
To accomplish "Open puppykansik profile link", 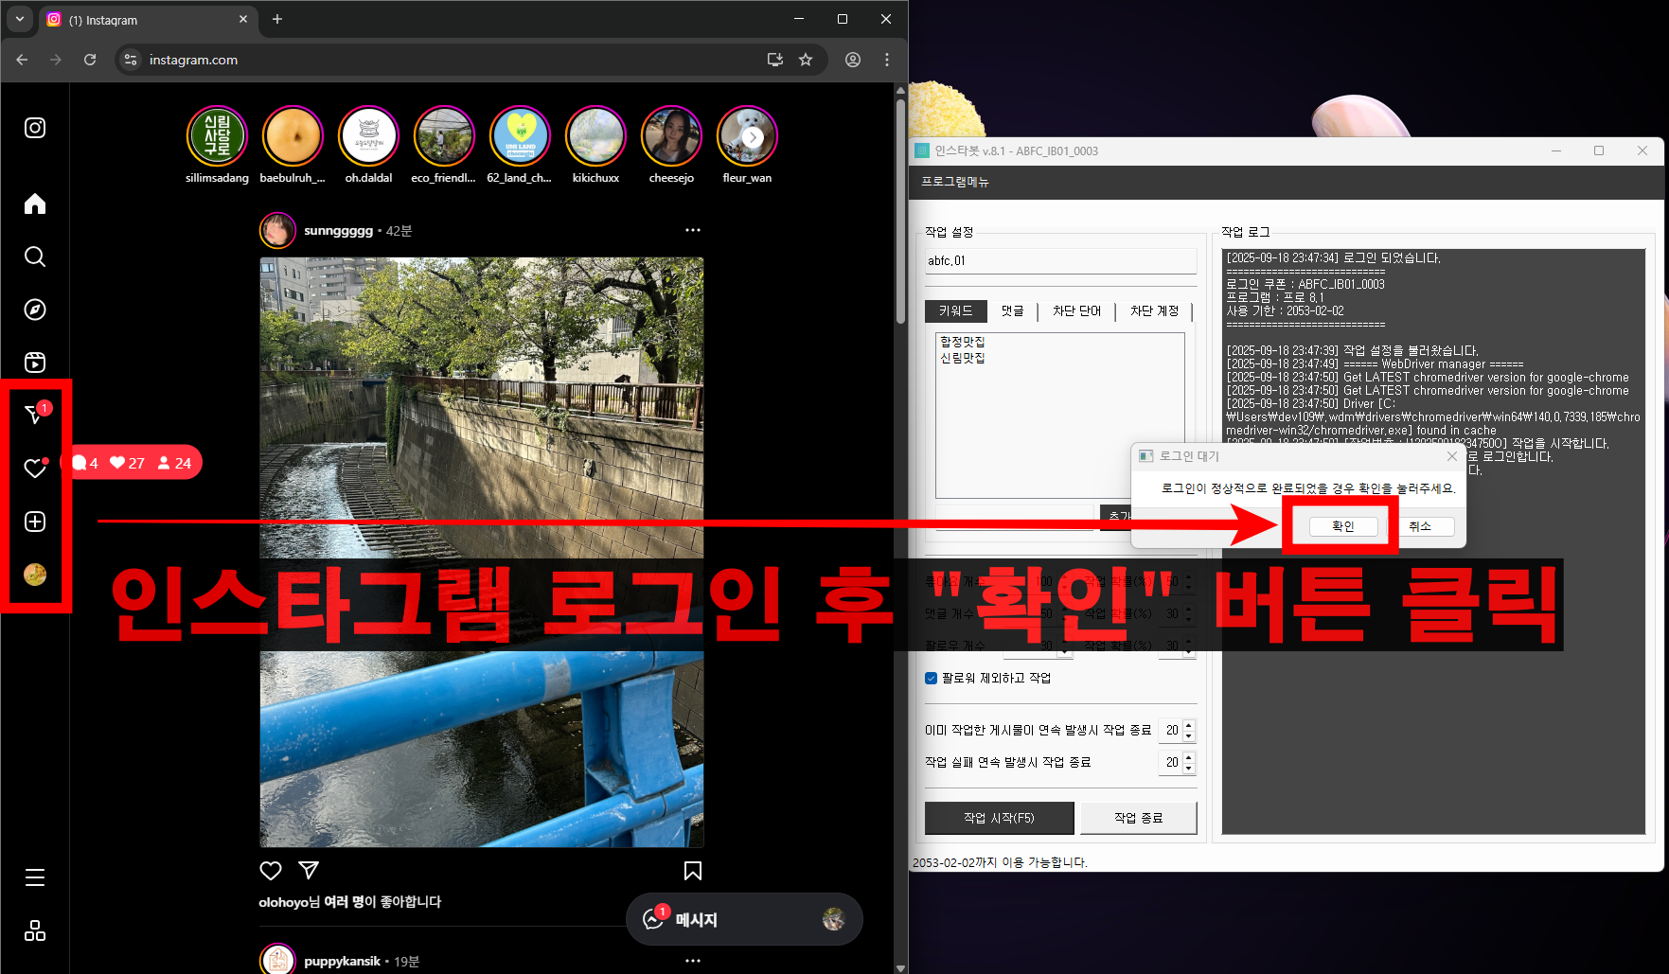I will pyautogui.click(x=342, y=961).
